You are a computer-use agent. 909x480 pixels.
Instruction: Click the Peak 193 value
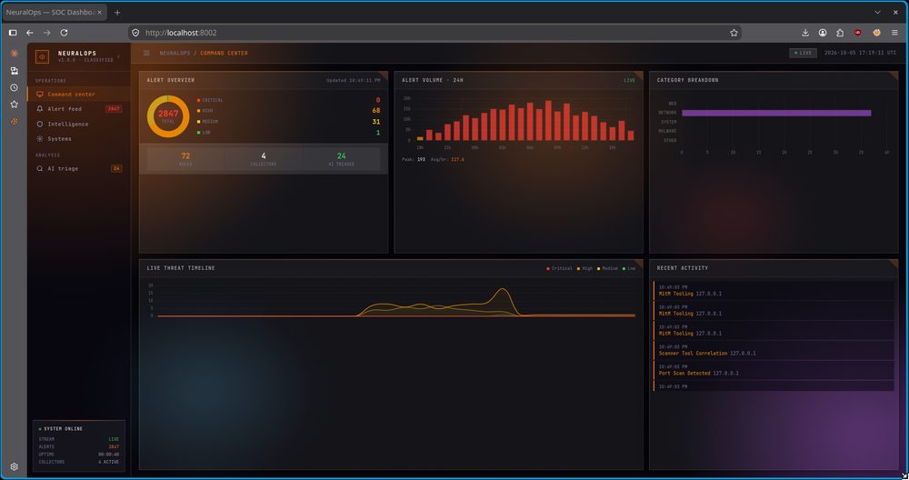[x=421, y=159]
